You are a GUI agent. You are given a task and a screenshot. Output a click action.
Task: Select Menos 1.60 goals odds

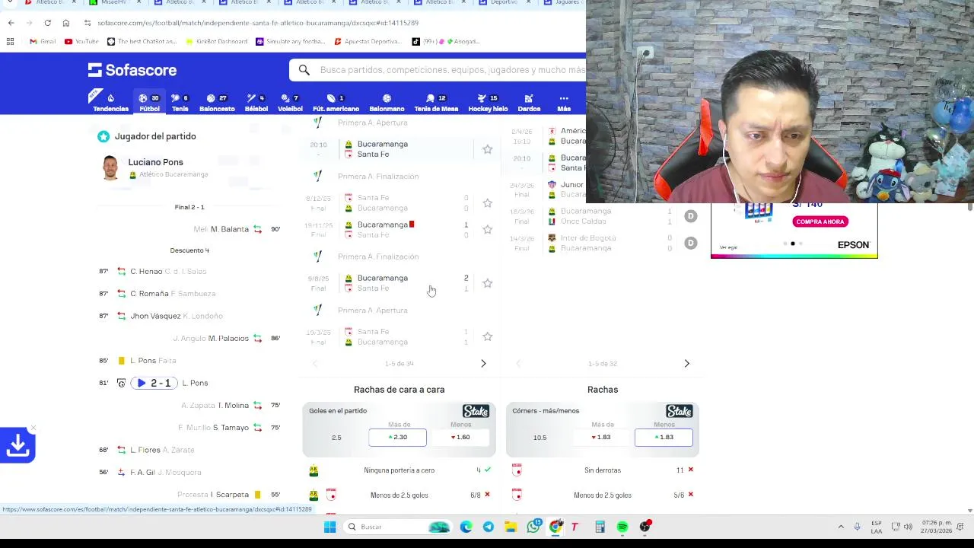pos(461,437)
